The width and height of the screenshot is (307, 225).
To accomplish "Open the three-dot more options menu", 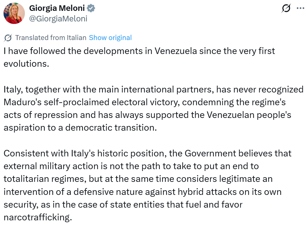I will pyautogui.click(x=300, y=8).
